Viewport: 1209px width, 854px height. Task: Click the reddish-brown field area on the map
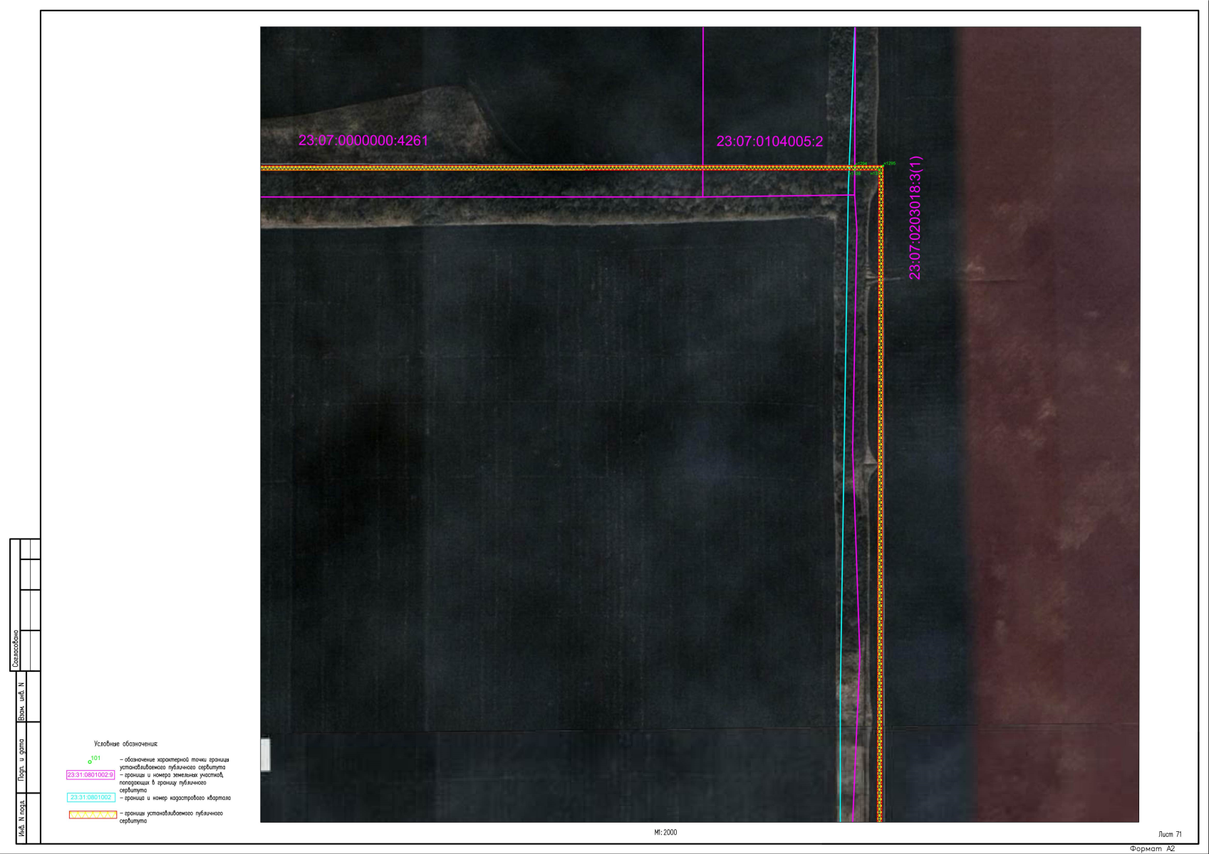tap(1047, 427)
